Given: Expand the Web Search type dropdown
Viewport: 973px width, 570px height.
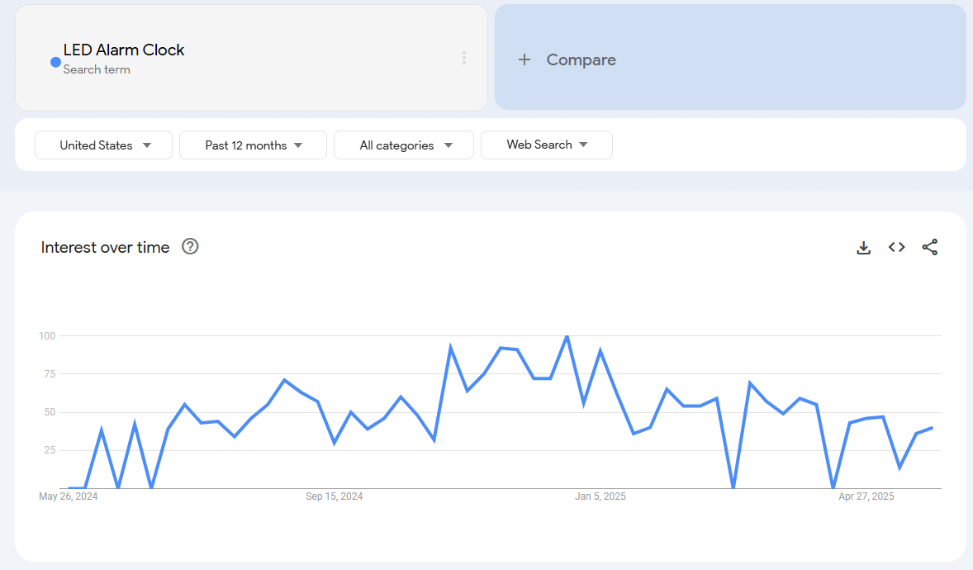Looking at the screenshot, I should tap(546, 145).
